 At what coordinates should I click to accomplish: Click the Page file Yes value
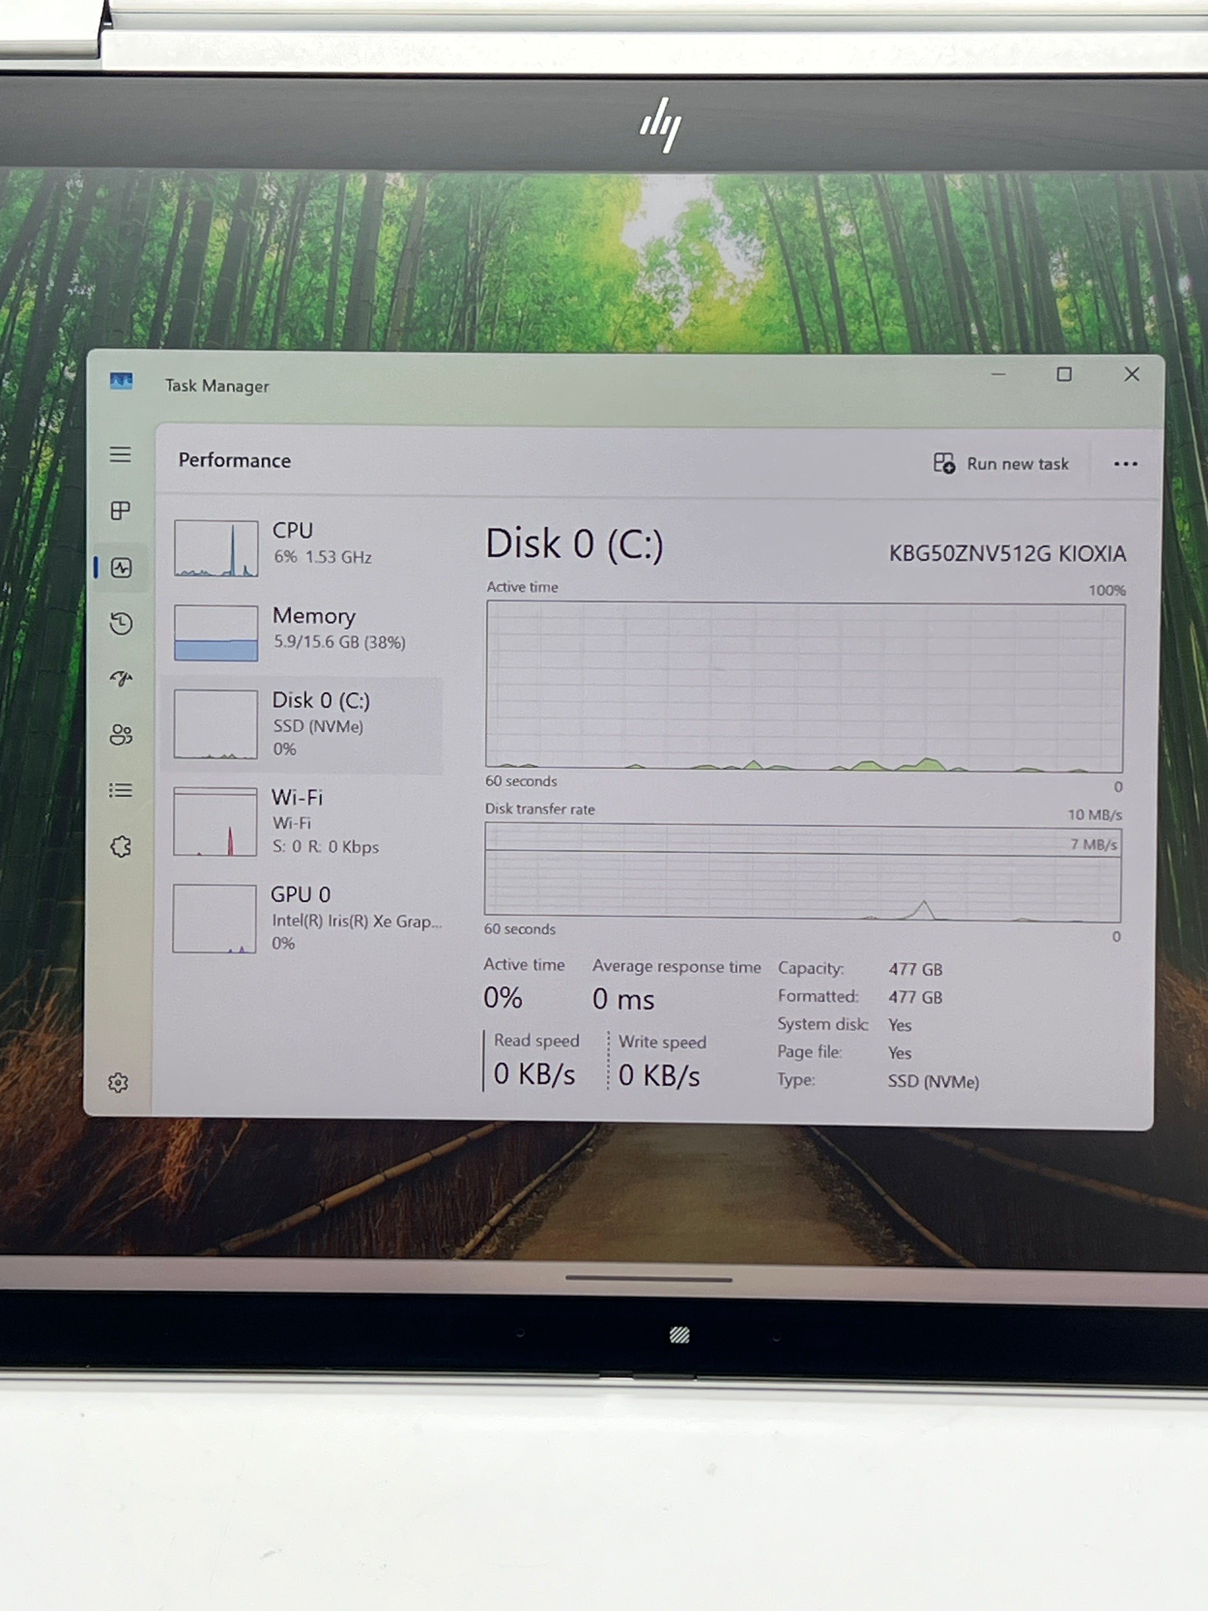(x=900, y=1053)
